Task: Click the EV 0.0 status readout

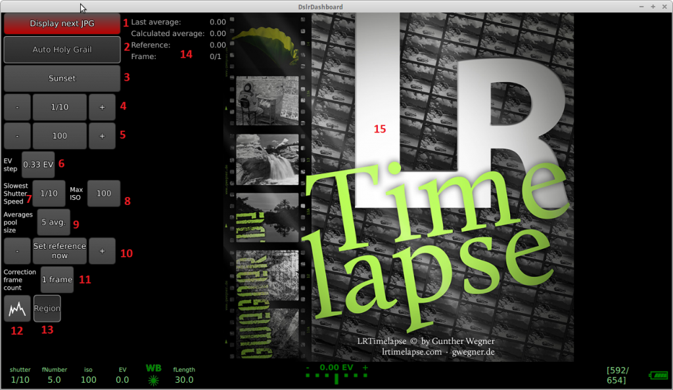Action: [x=122, y=379]
